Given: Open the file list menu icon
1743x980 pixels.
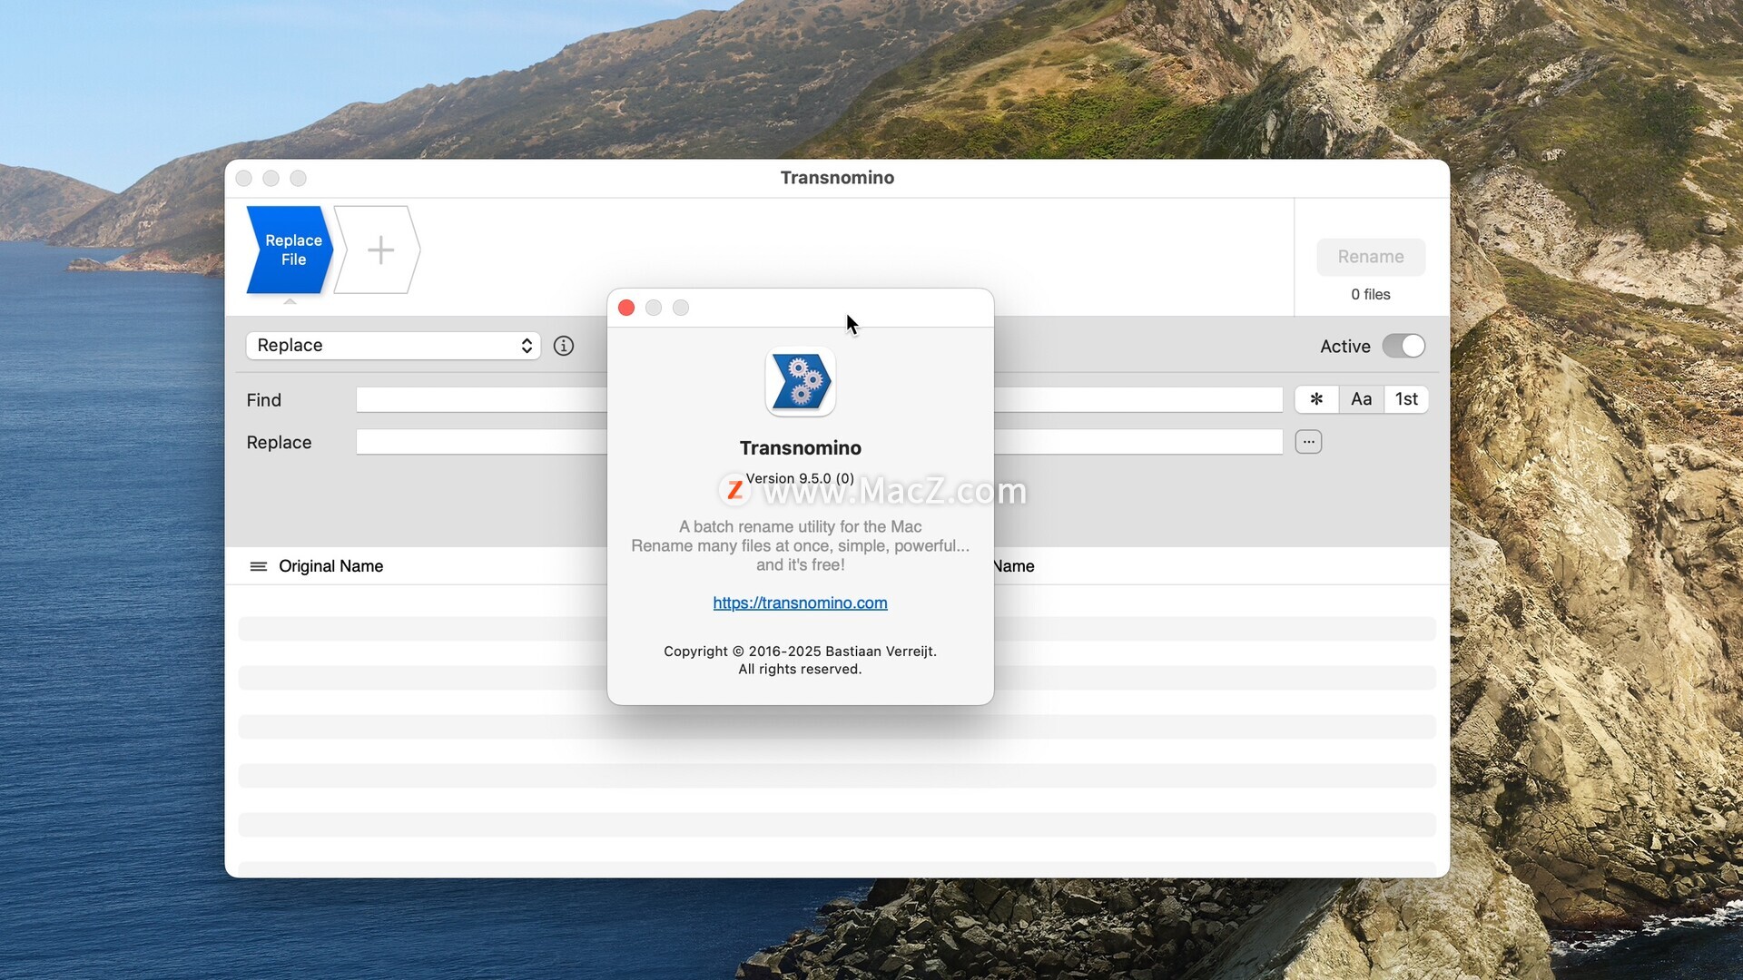Looking at the screenshot, I should coord(259,566).
